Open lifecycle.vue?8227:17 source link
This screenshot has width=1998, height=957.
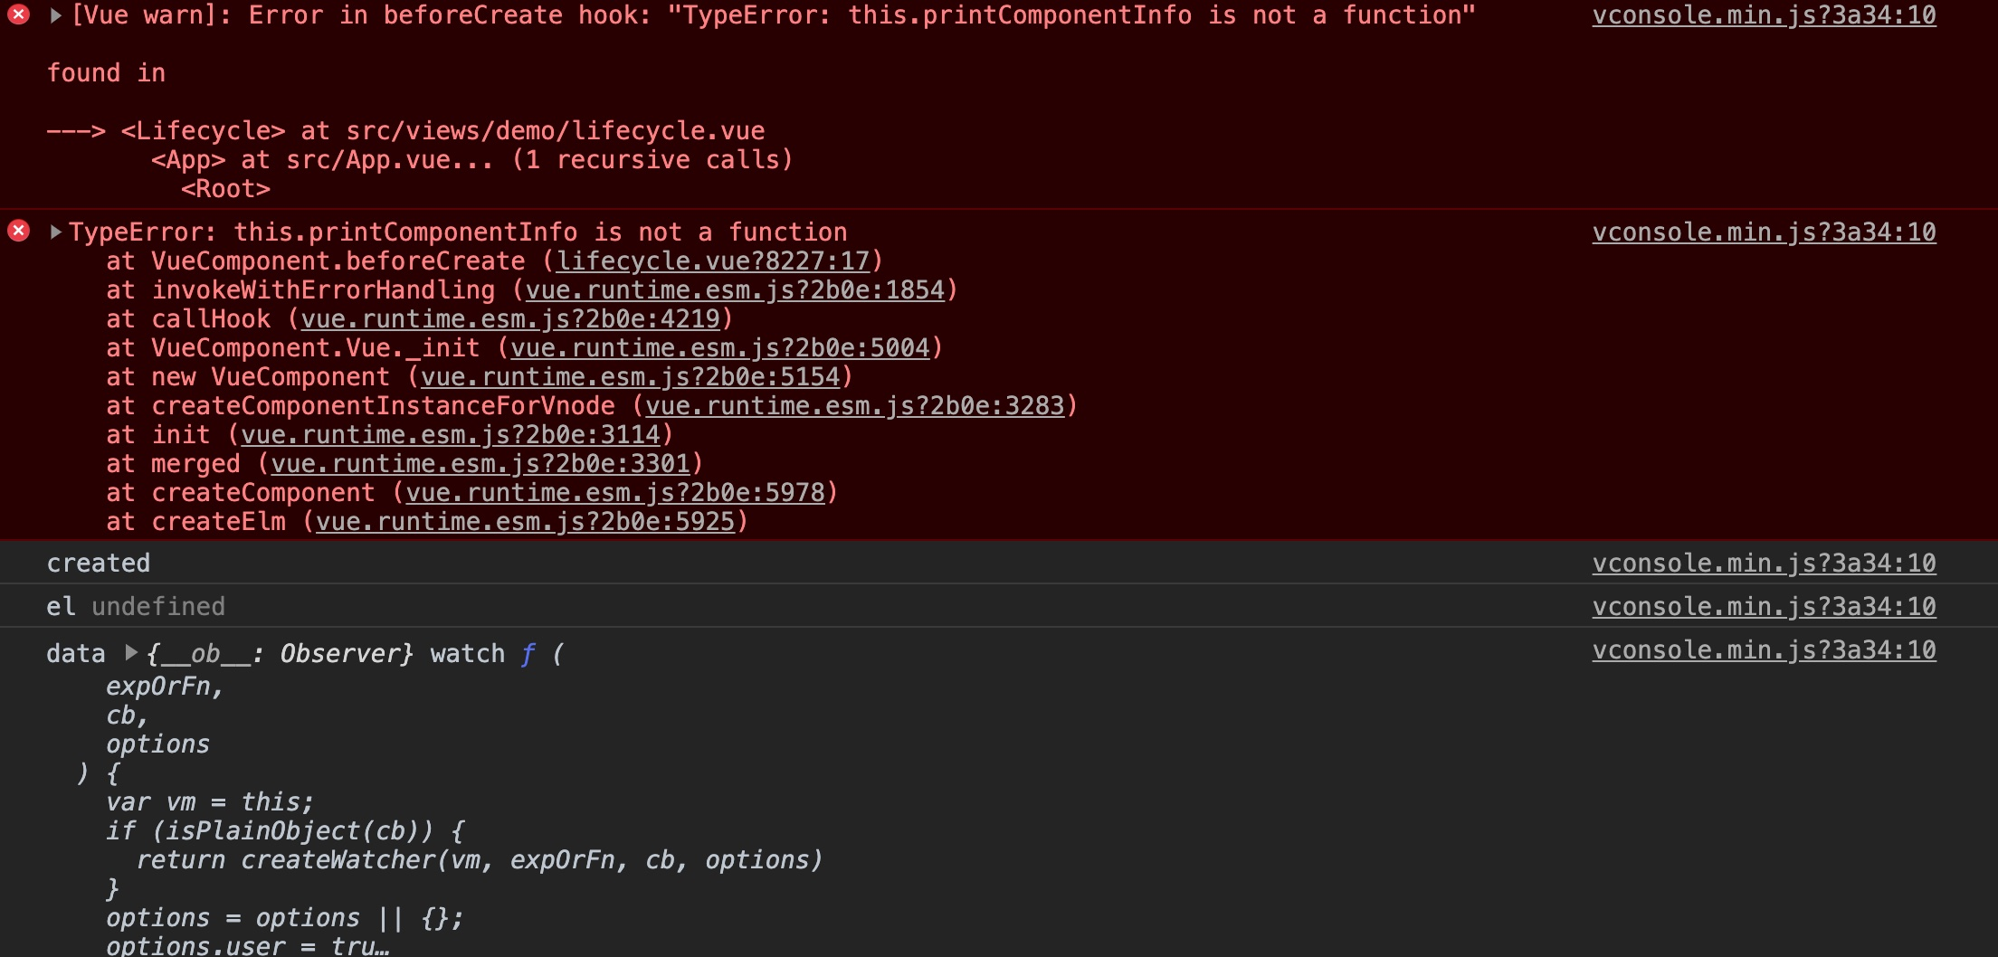tap(712, 261)
